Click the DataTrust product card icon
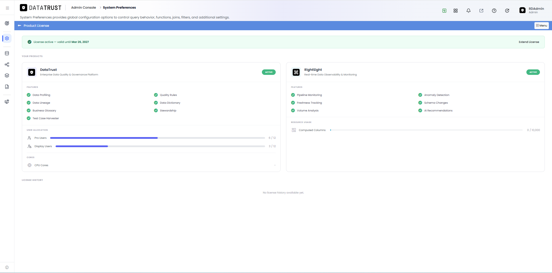Image resolution: width=552 pixels, height=273 pixels. [32, 72]
